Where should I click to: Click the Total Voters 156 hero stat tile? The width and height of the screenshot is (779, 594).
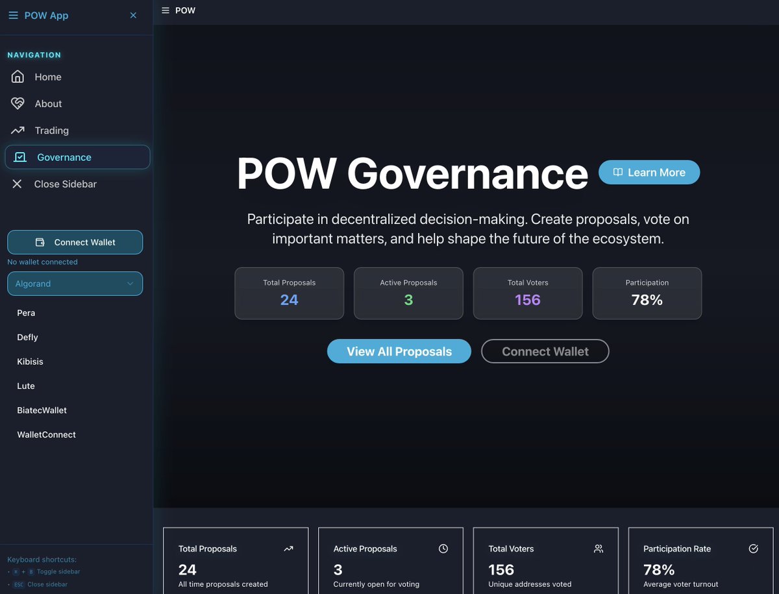coord(528,293)
